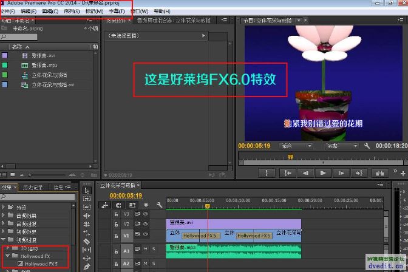Mute audio track A1
Viewport: 408px width, 272px height.
point(146,249)
